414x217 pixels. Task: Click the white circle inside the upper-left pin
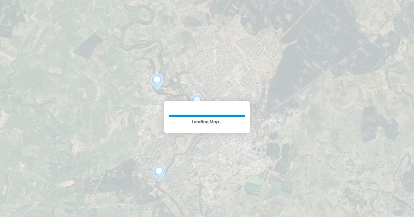[x=157, y=80]
